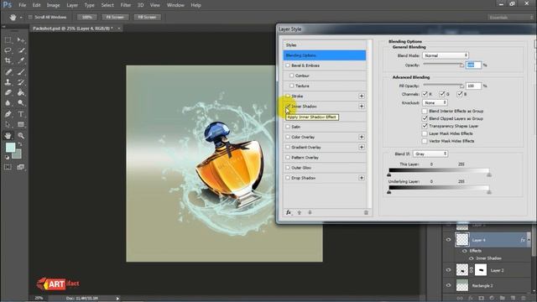Select the Zoom tool in the toolbox
Viewport: 537px width, 302px height.
pyautogui.click(x=21, y=136)
